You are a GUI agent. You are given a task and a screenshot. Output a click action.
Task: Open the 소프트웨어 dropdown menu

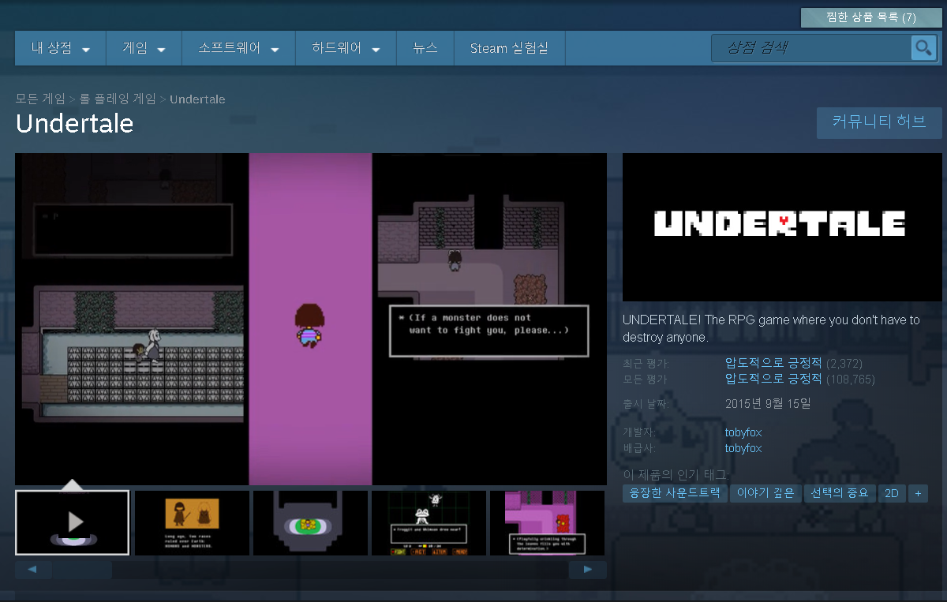[239, 48]
